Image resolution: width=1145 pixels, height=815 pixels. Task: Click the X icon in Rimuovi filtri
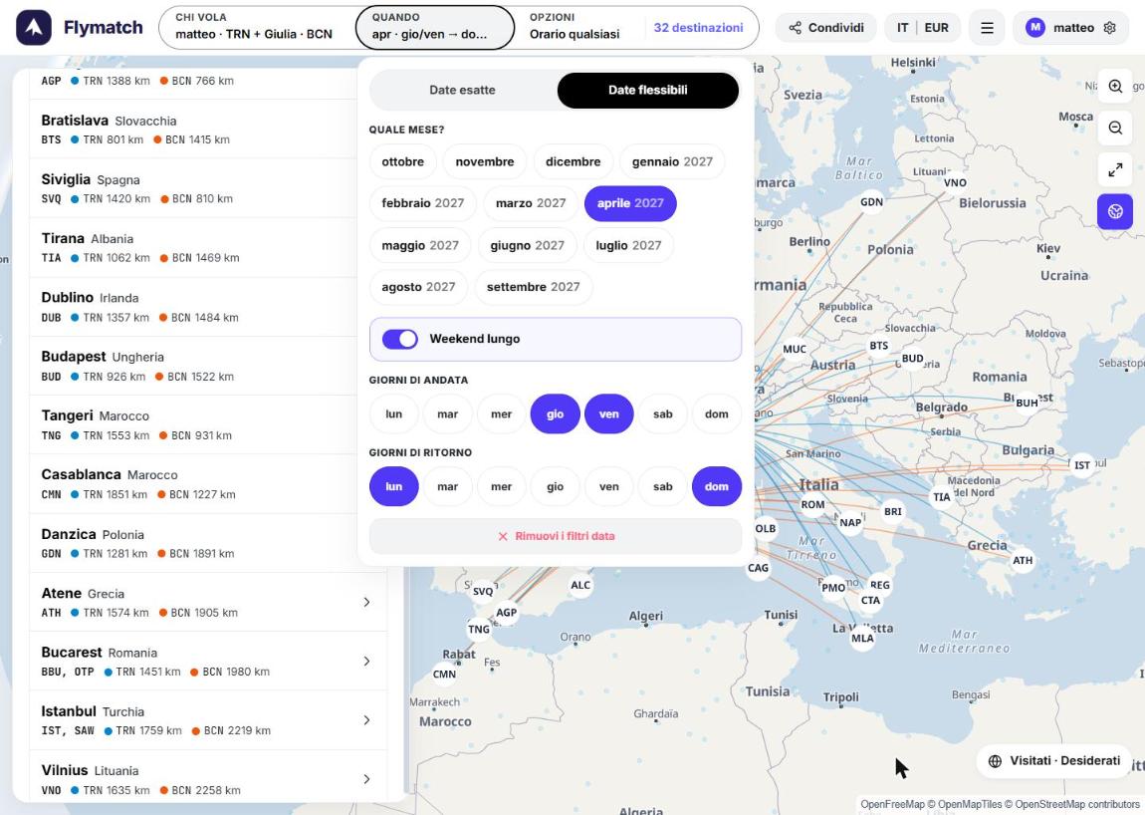click(503, 536)
